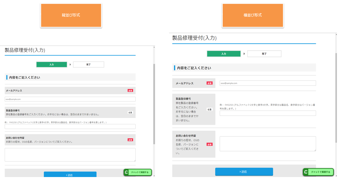This screenshot has height=180, width=339.
Task: Click the textarea resize handle in the right form
Action: point(314,150)
